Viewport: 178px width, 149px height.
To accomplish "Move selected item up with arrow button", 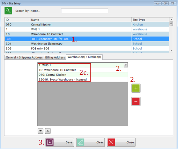I will point(48,131).
